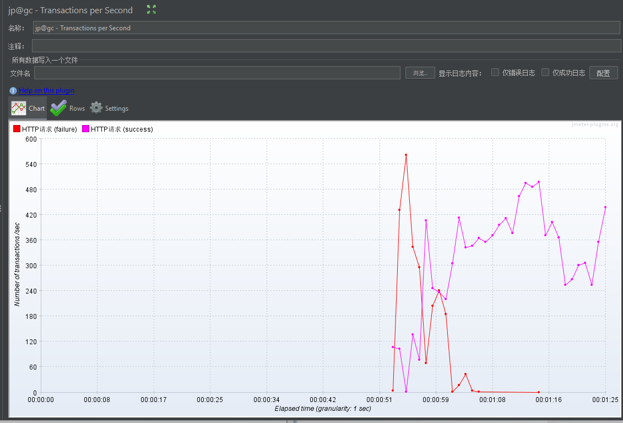Screen dimensions: 623x423
Task: Click the chart graph icon on Chart tab
Action: pyautogui.click(x=18, y=108)
